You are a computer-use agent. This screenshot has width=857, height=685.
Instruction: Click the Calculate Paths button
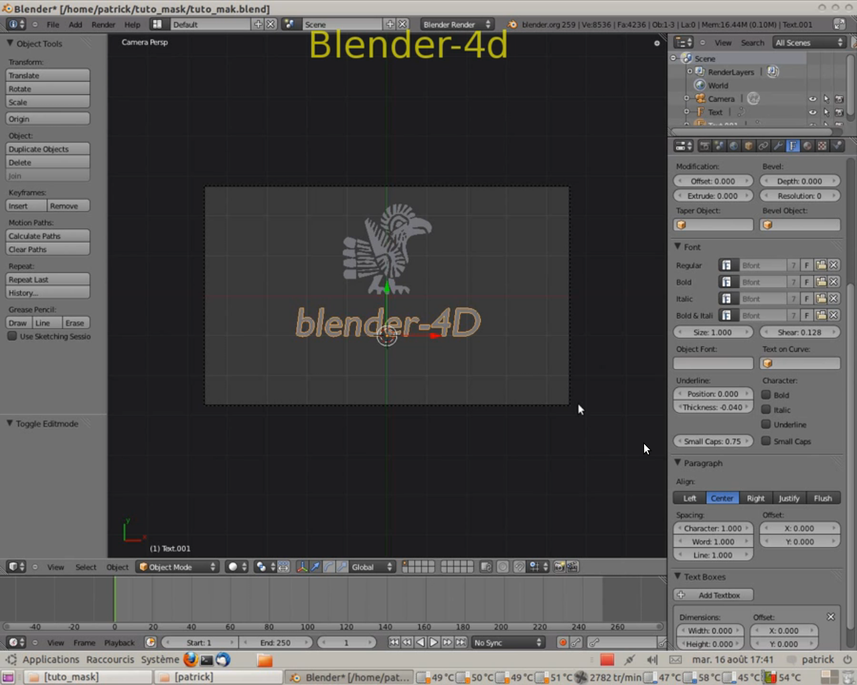48,235
